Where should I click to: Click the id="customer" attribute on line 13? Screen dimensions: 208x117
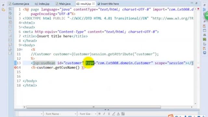(71, 63)
